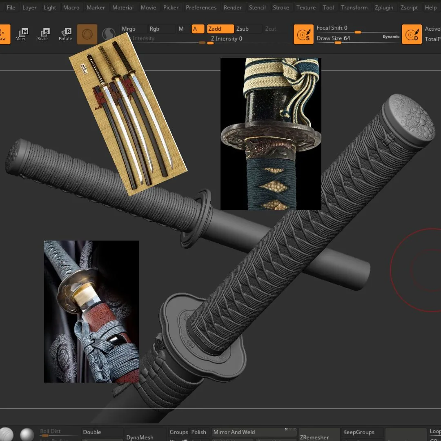Open the Zscript menu
Screen dimensions: 441x441
(x=409, y=8)
